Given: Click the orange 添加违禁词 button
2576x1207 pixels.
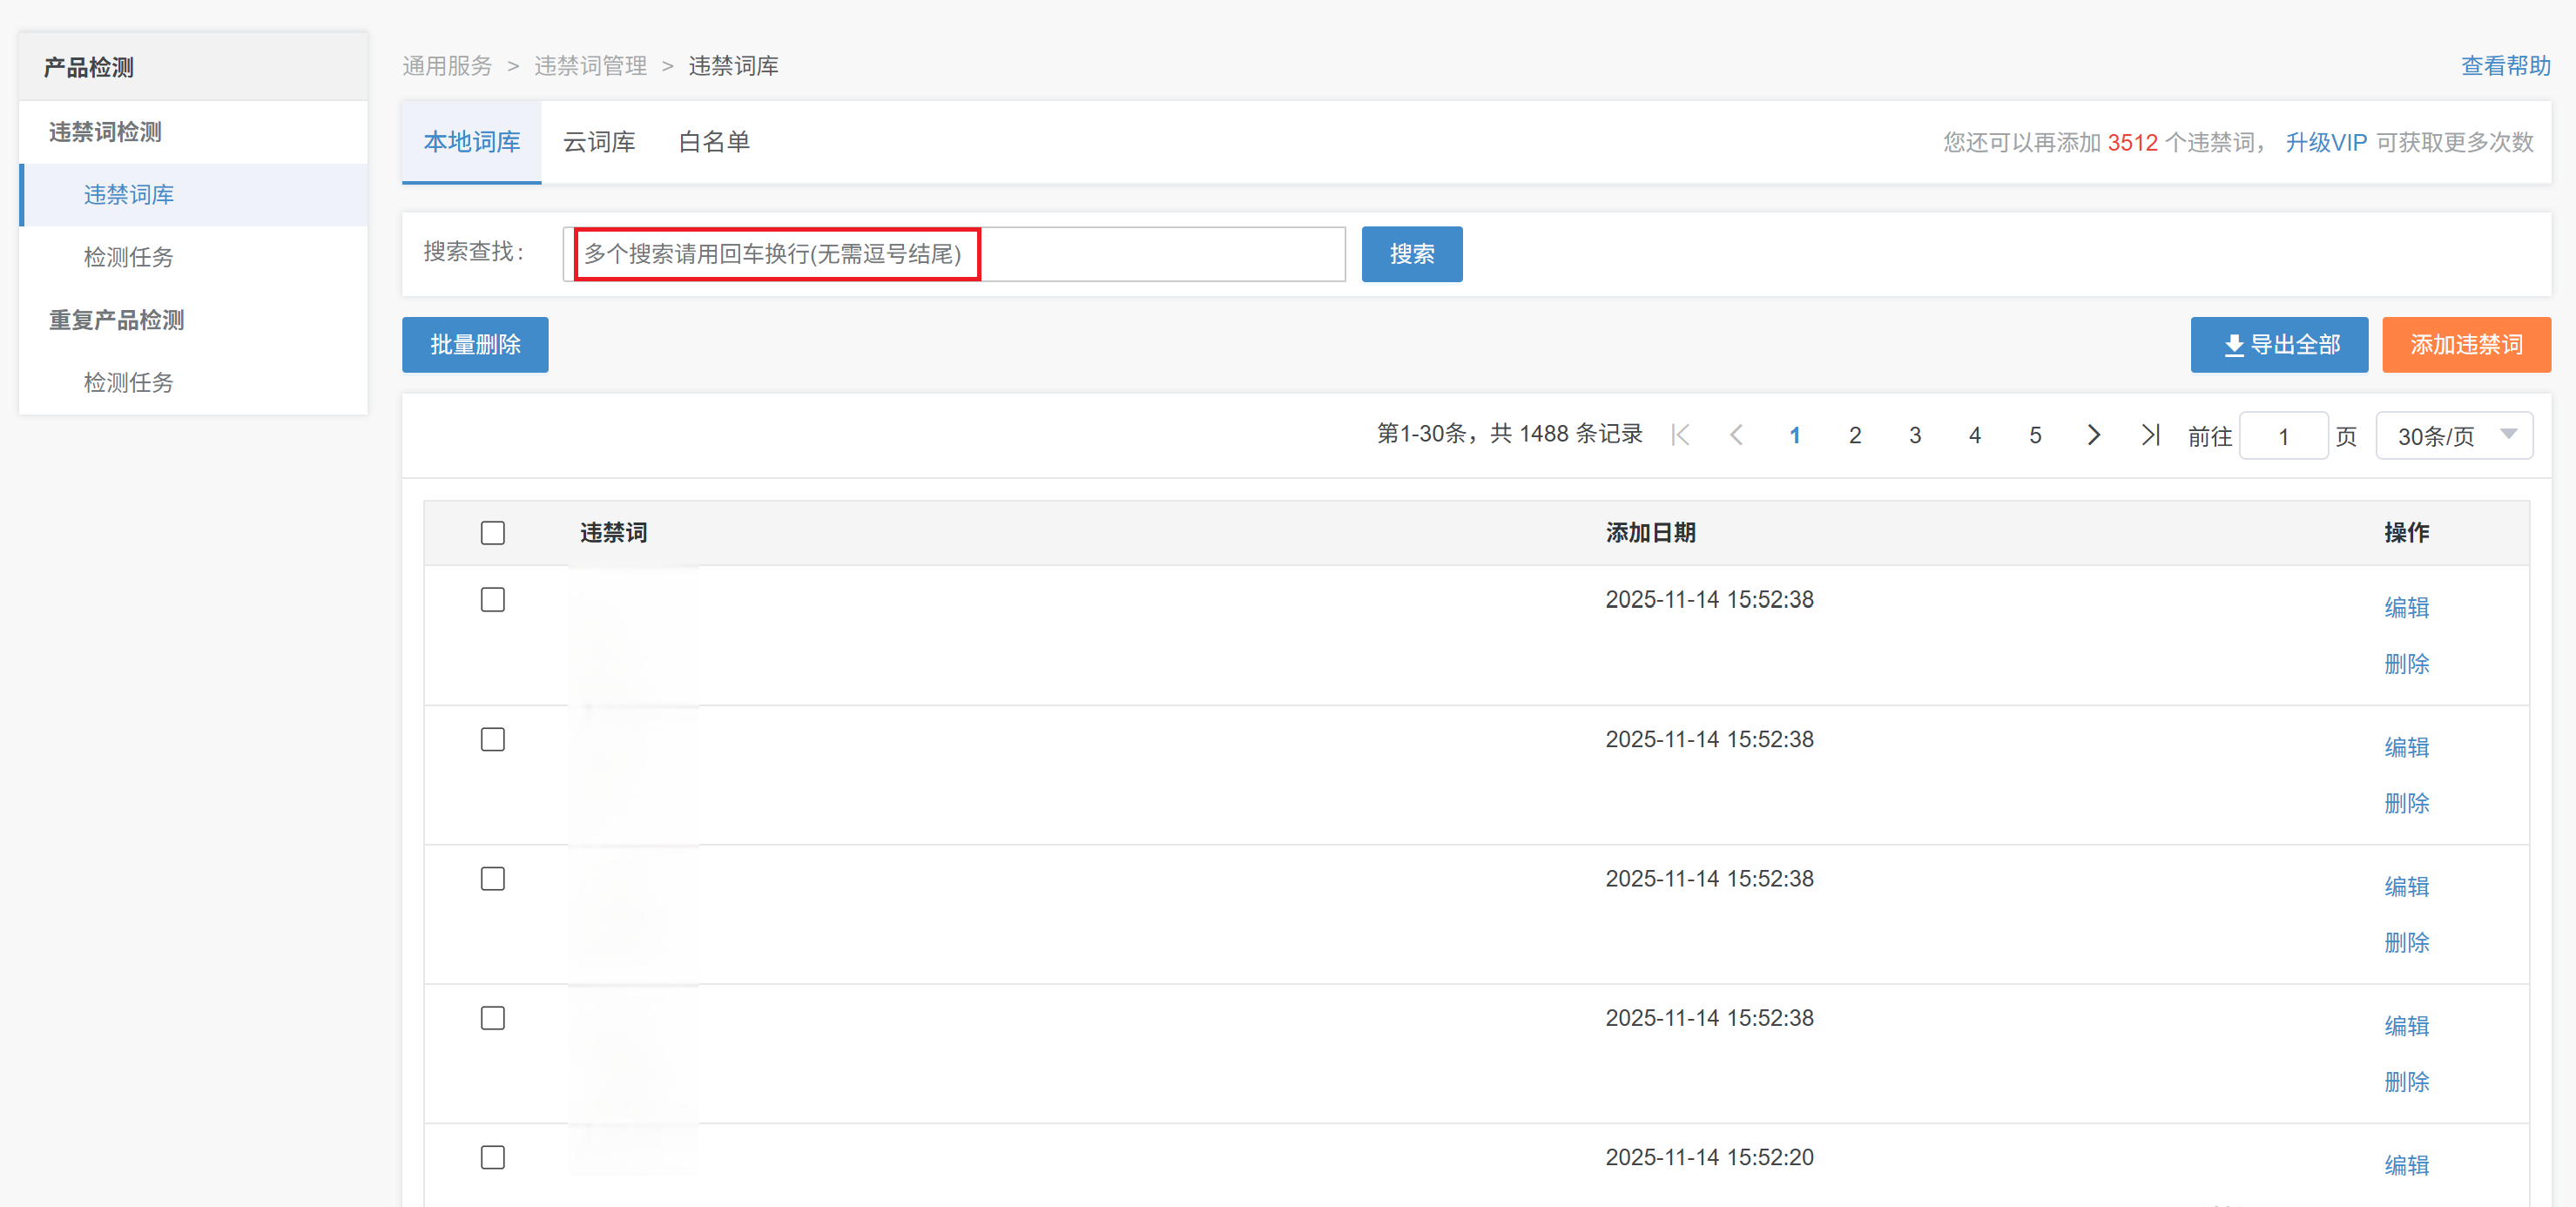Looking at the screenshot, I should pos(2465,345).
